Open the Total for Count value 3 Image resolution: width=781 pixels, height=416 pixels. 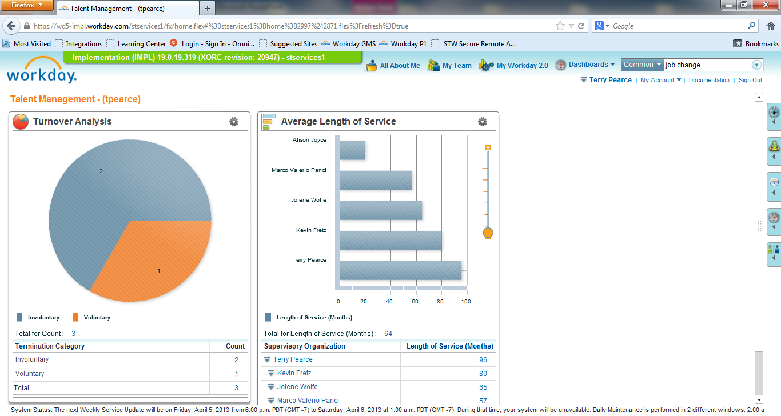pos(73,333)
